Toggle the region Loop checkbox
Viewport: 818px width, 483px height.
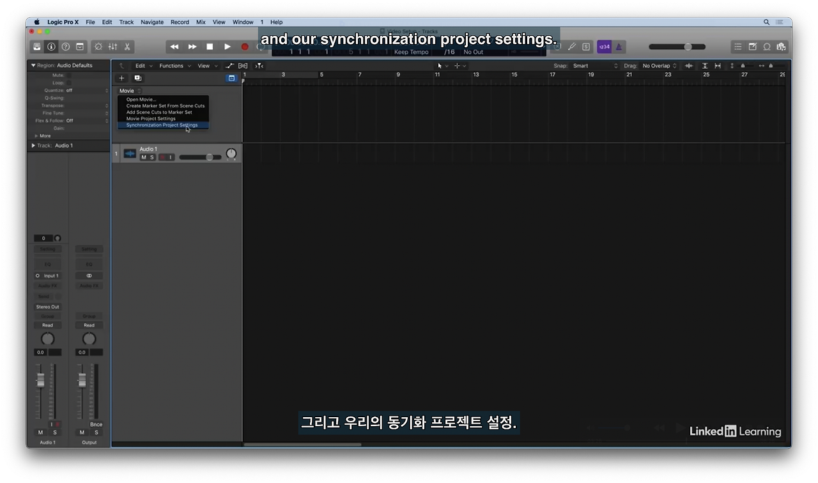point(69,83)
